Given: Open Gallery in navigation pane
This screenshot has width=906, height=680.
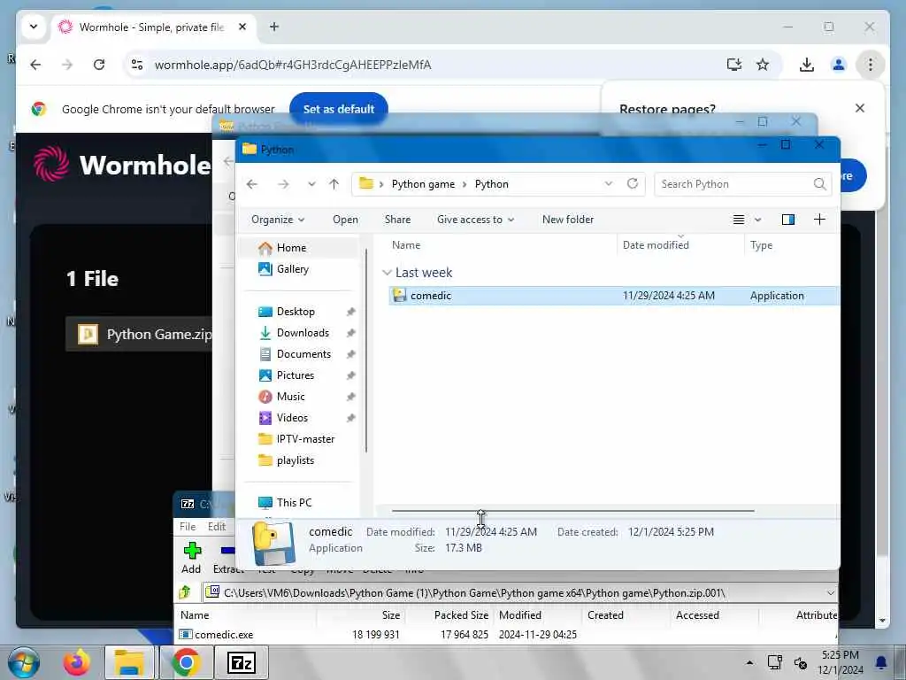Looking at the screenshot, I should click(x=292, y=269).
